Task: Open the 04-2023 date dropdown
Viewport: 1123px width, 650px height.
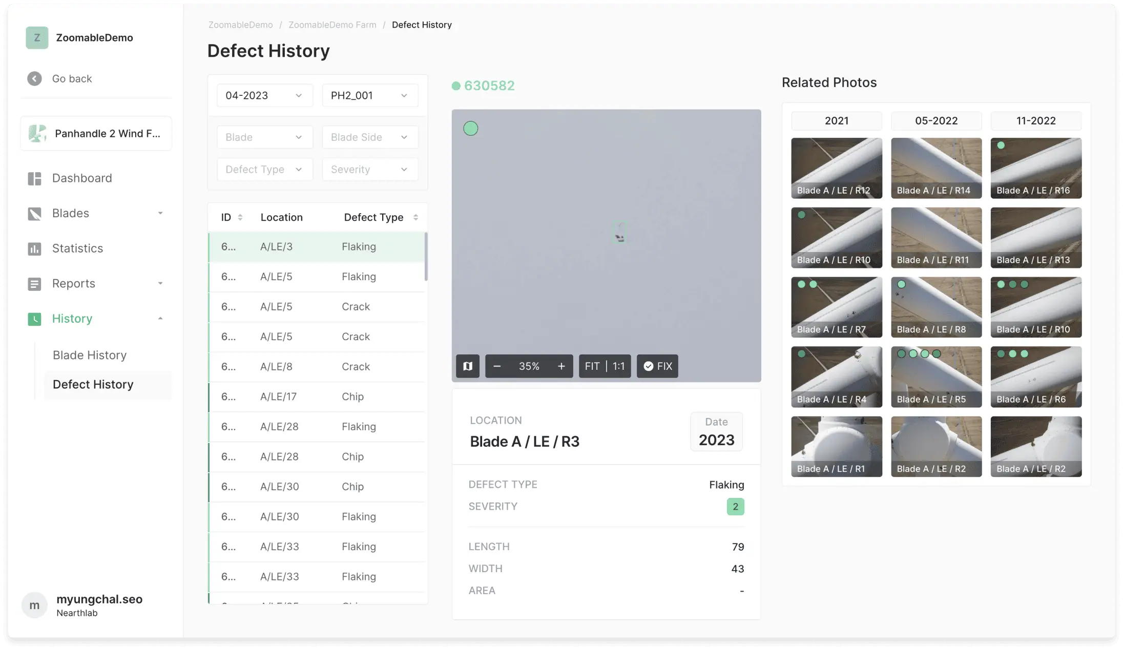Action: coord(264,96)
